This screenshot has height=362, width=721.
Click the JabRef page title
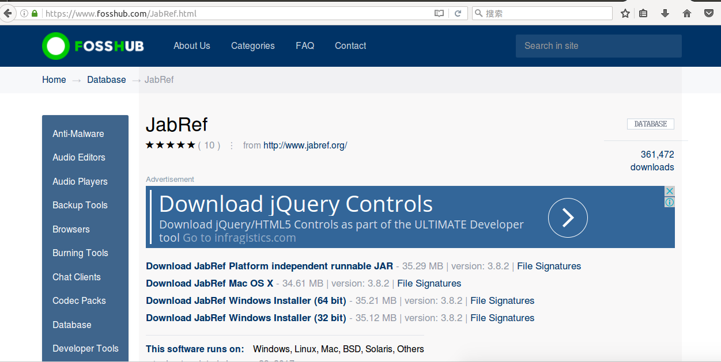point(177,125)
